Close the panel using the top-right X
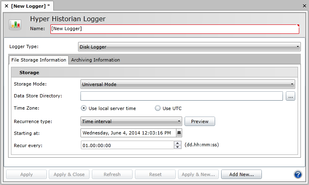Viewport: 309px width, 185px height. point(305,6)
